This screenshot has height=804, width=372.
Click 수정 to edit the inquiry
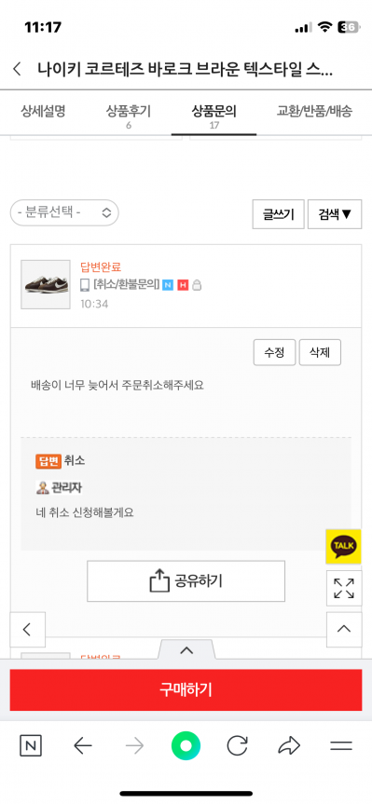pyautogui.click(x=274, y=352)
